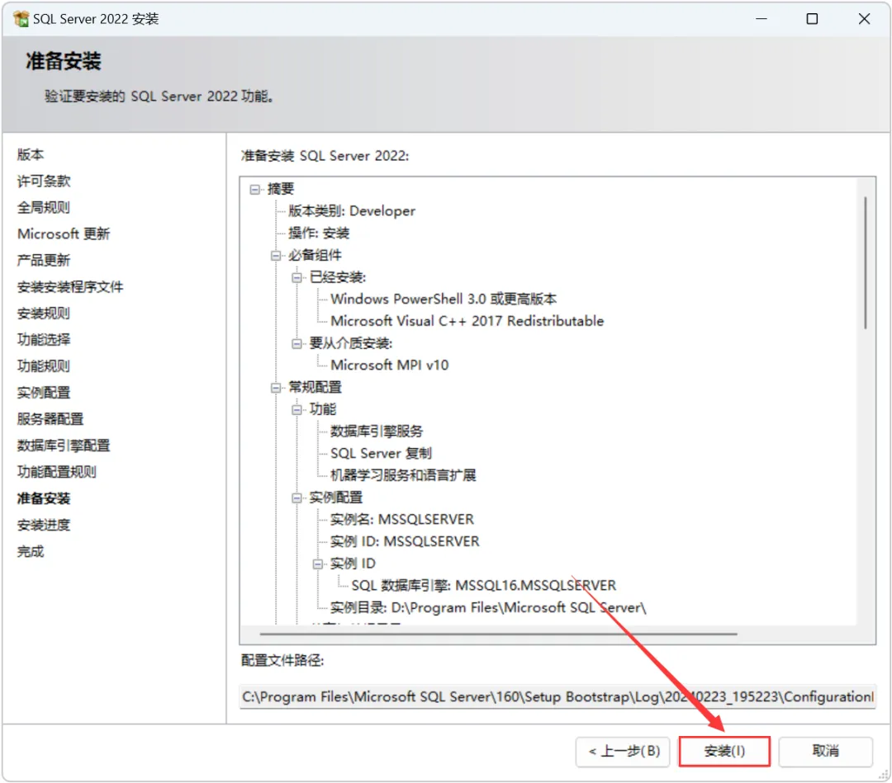Image resolution: width=892 pixels, height=783 pixels.
Task: Select the 完成 sidebar step
Action: pyautogui.click(x=31, y=552)
